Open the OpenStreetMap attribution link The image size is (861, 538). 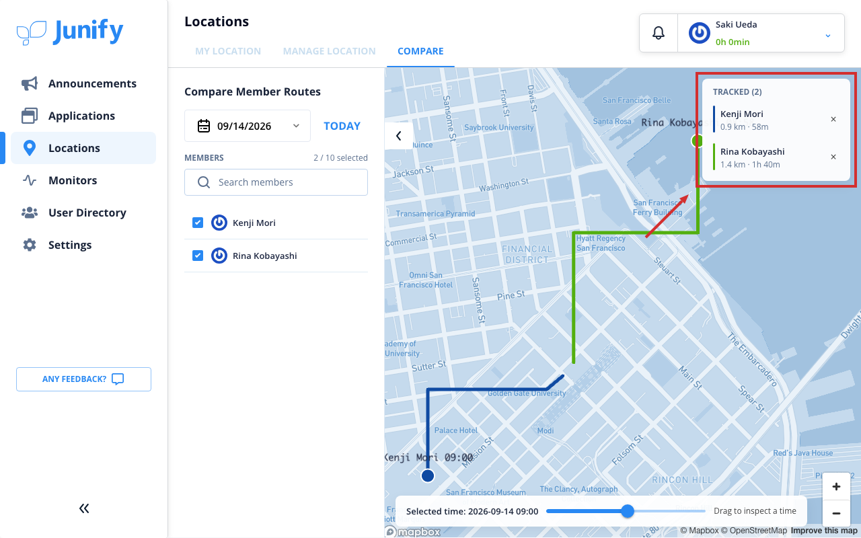point(755,531)
